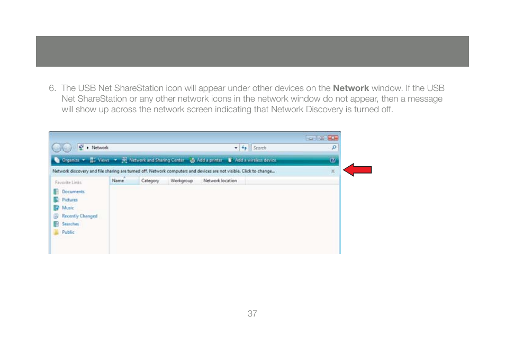Screen dimensions: 505x352
Task: Click the Network and Sharing Center icon
Action: point(124,160)
